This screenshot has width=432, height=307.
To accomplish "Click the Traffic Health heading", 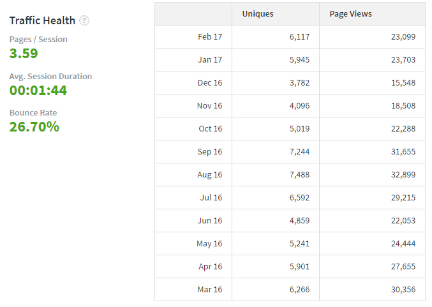I will [x=42, y=20].
